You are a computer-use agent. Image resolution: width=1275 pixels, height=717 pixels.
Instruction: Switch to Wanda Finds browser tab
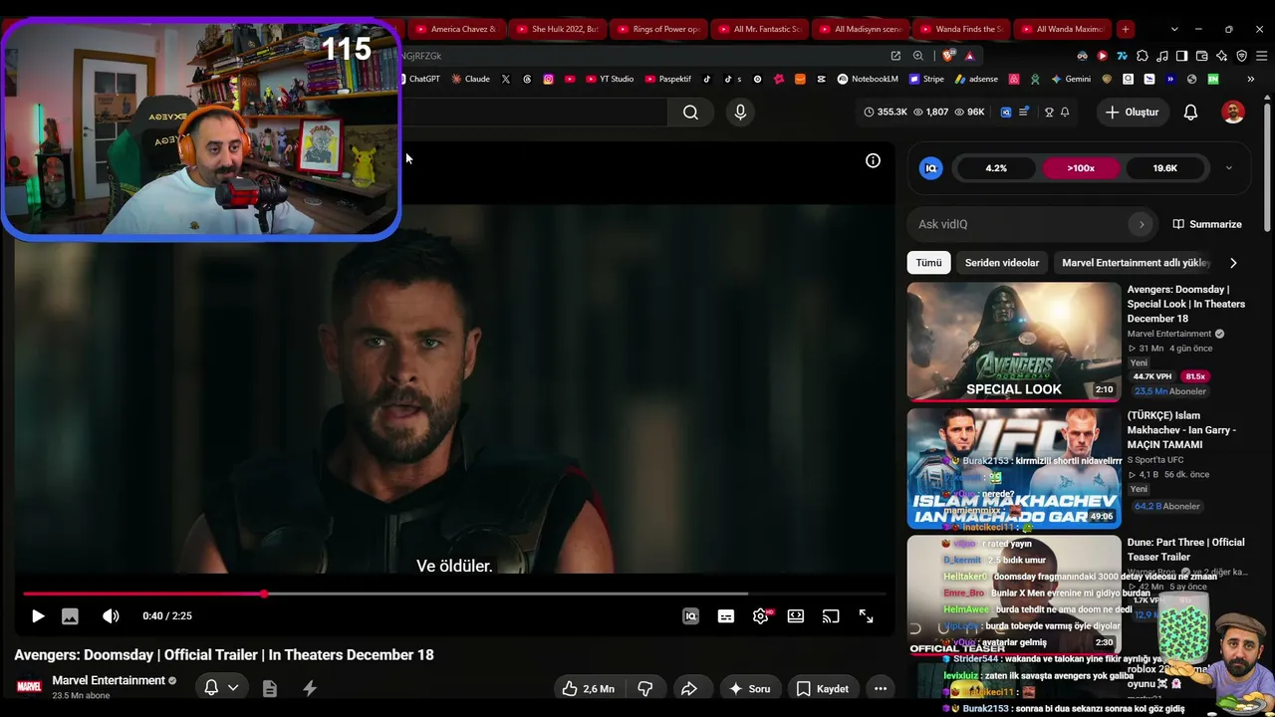pyautogui.click(x=961, y=29)
